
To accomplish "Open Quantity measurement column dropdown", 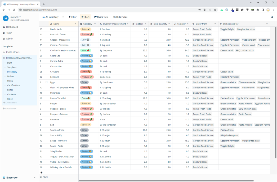I will coord(128,24).
